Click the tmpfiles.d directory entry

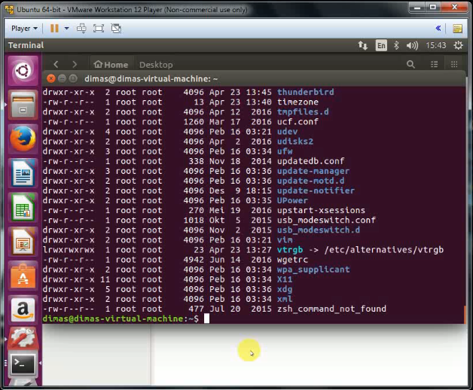pyautogui.click(x=303, y=112)
